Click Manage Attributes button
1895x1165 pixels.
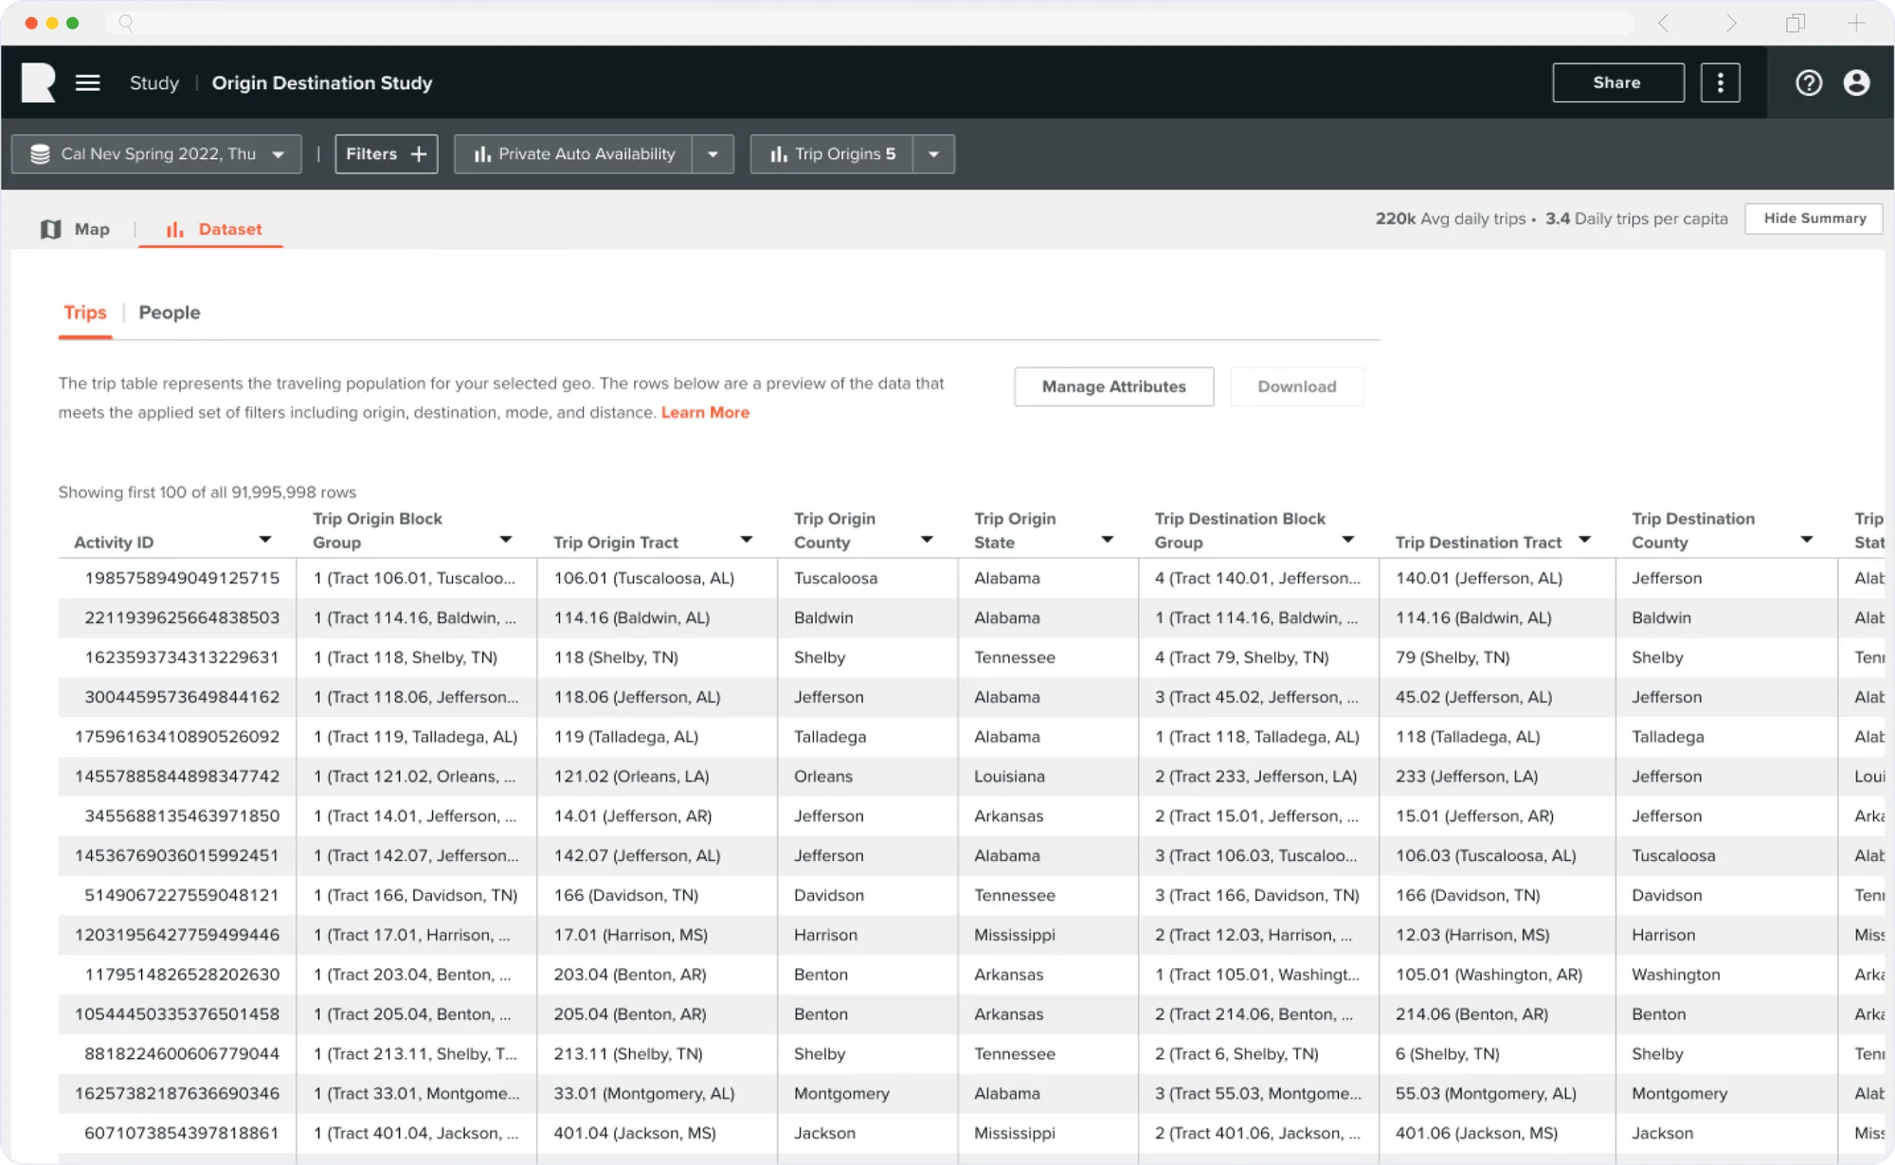[1114, 386]
